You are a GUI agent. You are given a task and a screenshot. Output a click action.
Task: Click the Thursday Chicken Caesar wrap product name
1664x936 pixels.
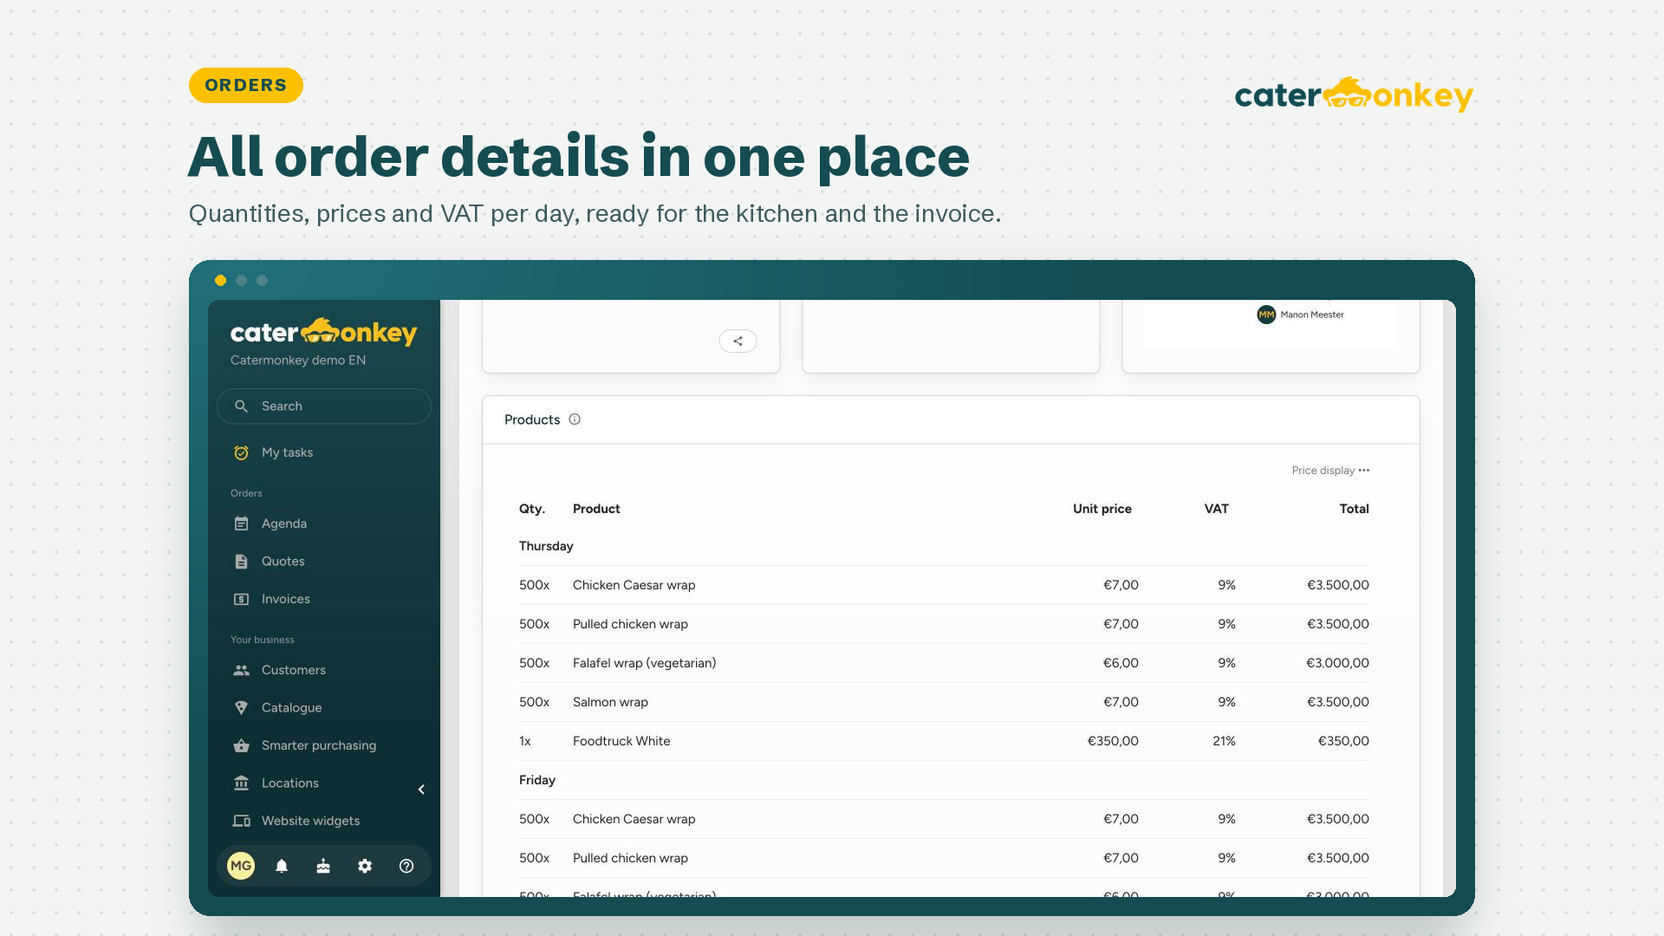[634, 585]
